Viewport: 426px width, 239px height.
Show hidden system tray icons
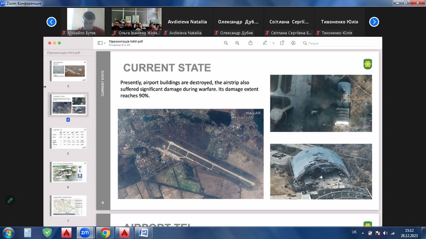364,233
